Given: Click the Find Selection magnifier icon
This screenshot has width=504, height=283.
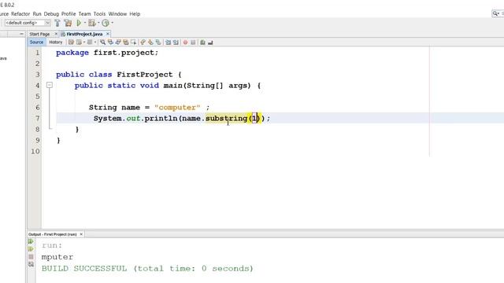Looking at the screenshot, I should click(102, 42).
